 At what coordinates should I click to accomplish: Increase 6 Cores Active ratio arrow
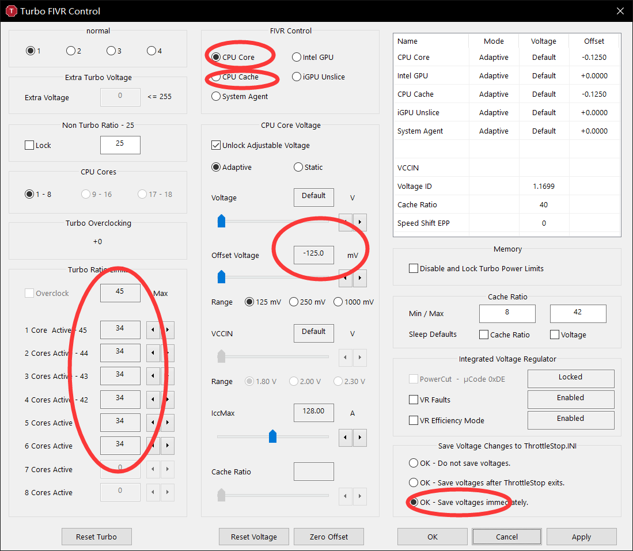coord(168,446)
